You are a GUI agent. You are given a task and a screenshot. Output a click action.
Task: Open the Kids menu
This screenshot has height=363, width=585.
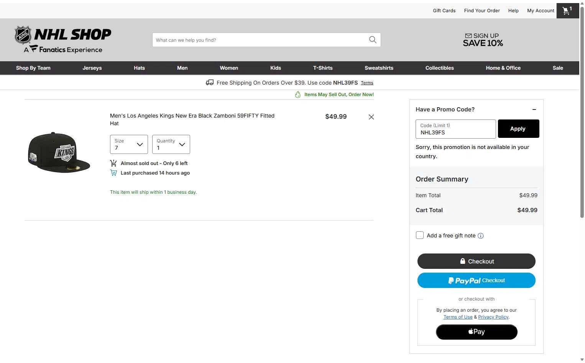276,68
